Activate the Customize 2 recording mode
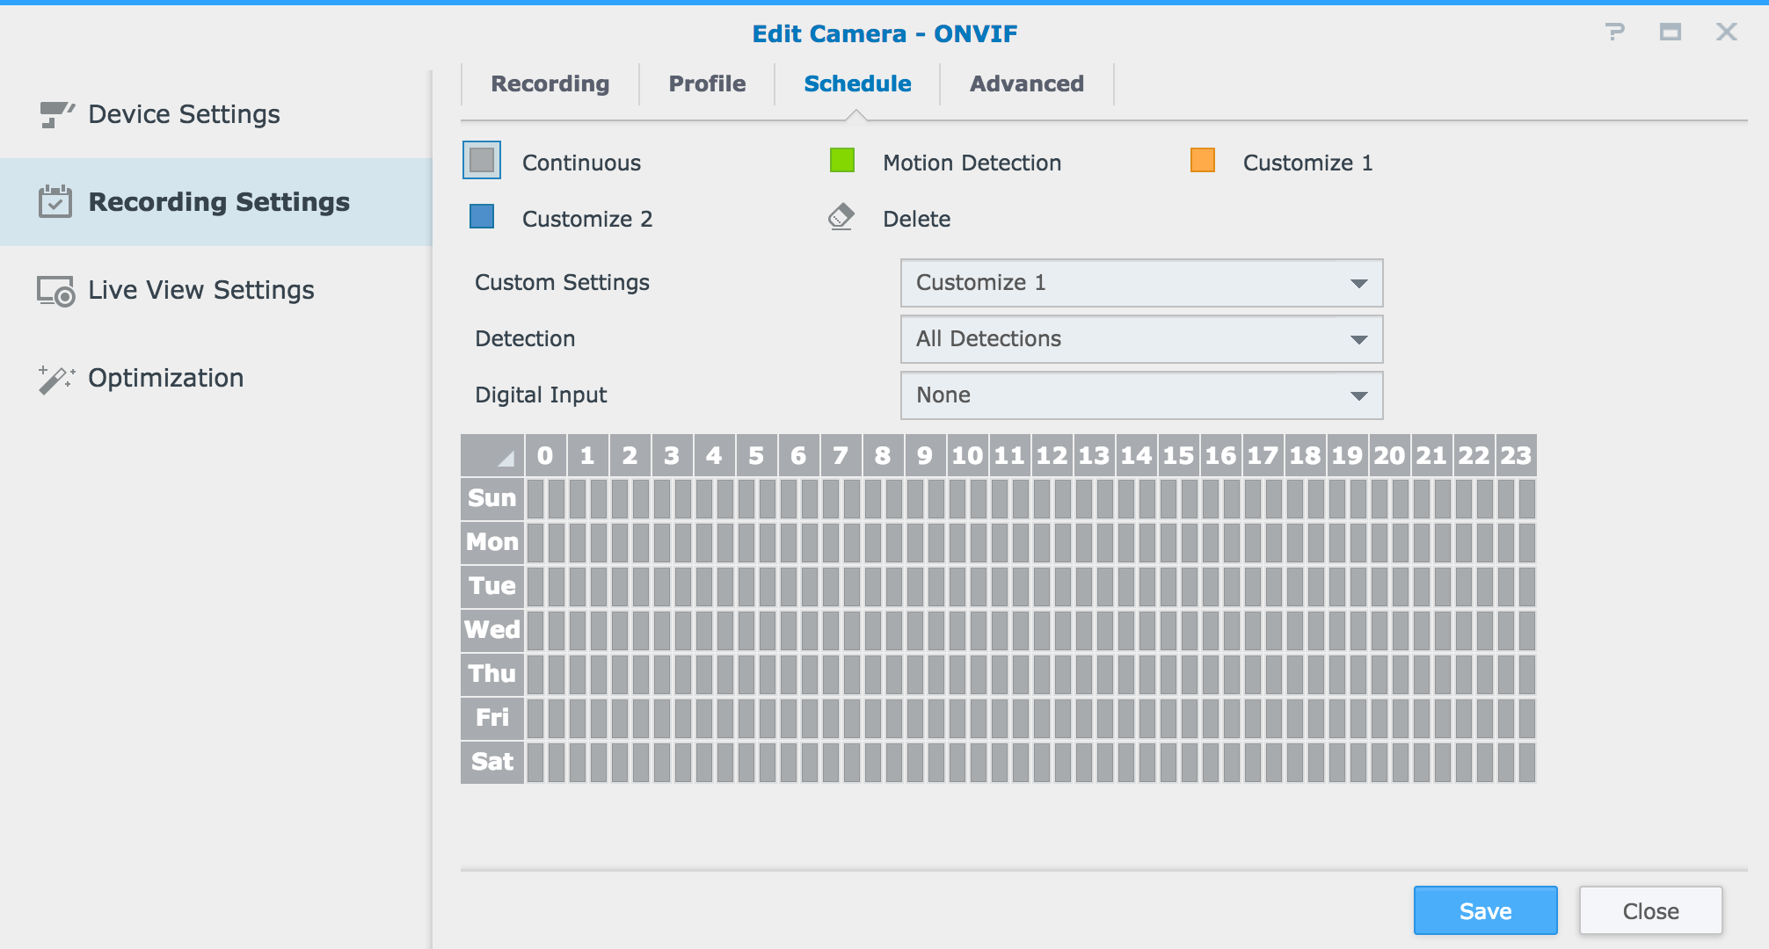The width and height of the screenshot is (1769, 949). pos(482,217)
